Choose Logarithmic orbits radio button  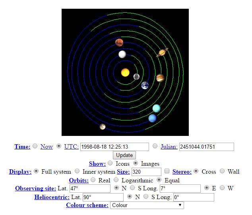tap(116, 180)
